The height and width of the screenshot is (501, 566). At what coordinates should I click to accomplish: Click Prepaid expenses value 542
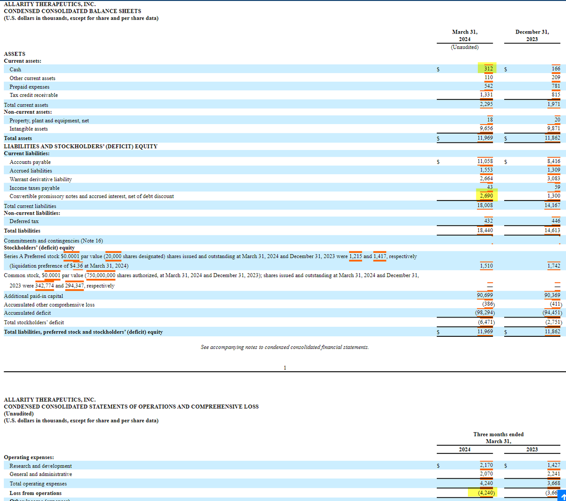tap(488, 86)
